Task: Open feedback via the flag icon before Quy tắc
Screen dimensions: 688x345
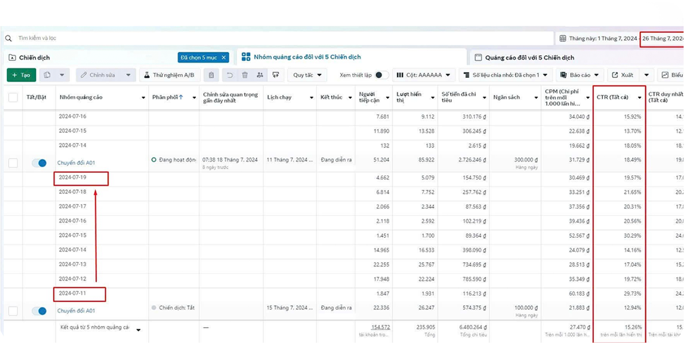Action: (x=276, y=75)
